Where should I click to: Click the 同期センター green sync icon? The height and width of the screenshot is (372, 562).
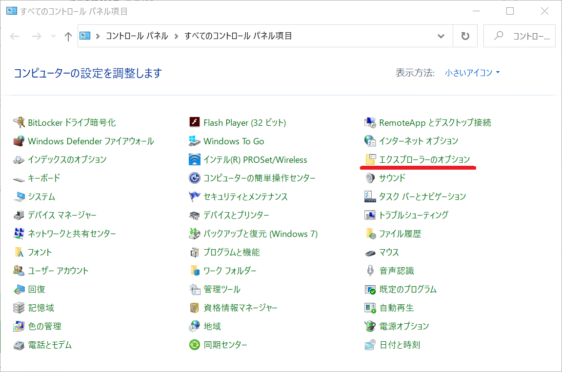pos(195,345)
